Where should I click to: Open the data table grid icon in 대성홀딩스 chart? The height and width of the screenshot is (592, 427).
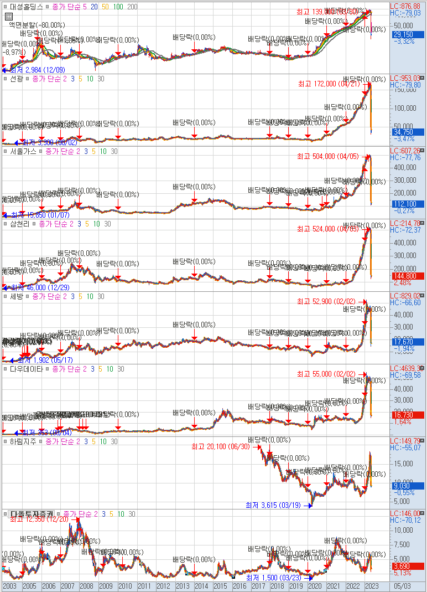click(9, 17)
